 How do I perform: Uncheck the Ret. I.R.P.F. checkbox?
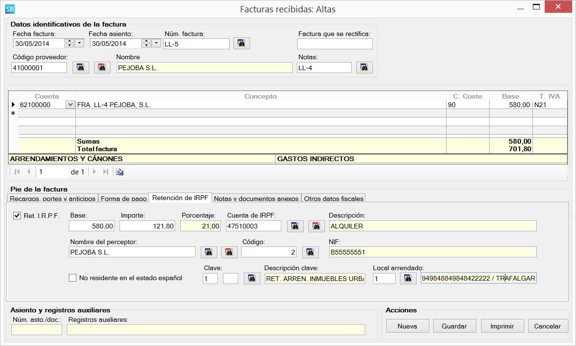(x=18, y=216)
